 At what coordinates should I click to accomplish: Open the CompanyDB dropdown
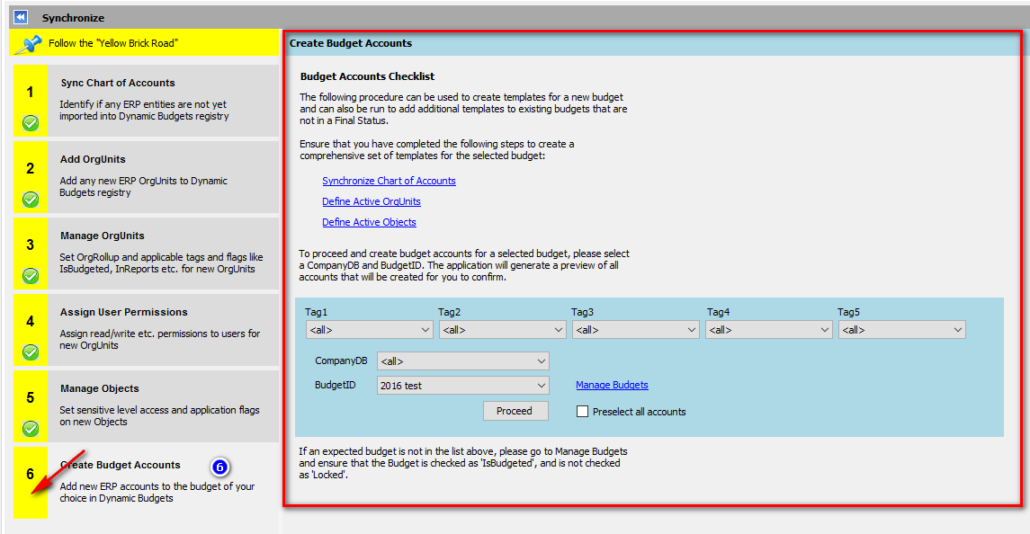(463, 360)
